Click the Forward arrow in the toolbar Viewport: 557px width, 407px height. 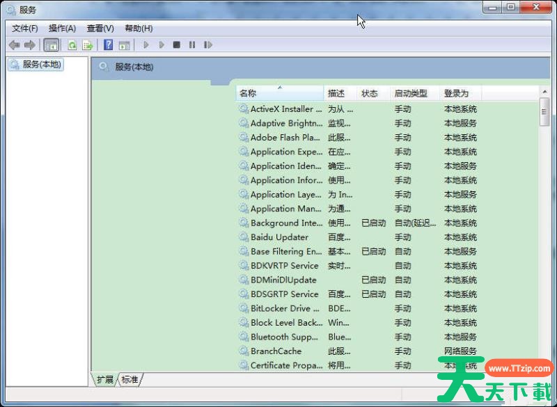click(x=29, y=45)
